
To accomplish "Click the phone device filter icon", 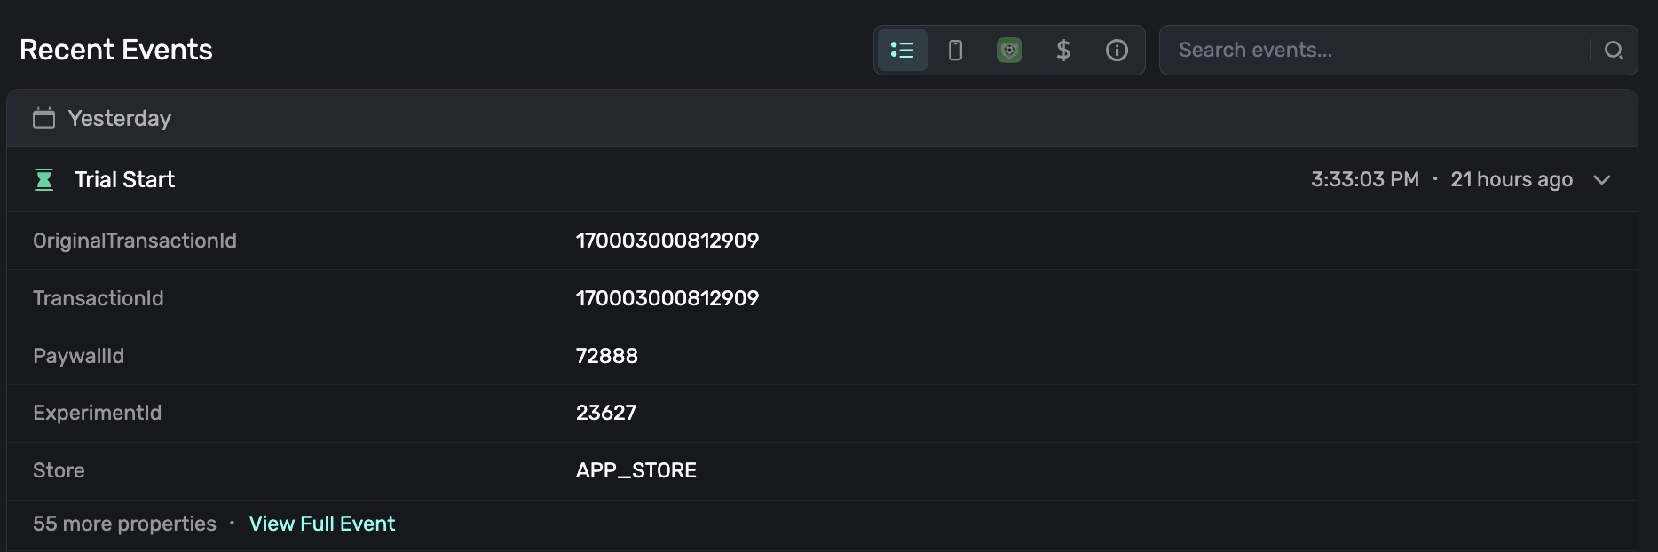I will [955, 51].
